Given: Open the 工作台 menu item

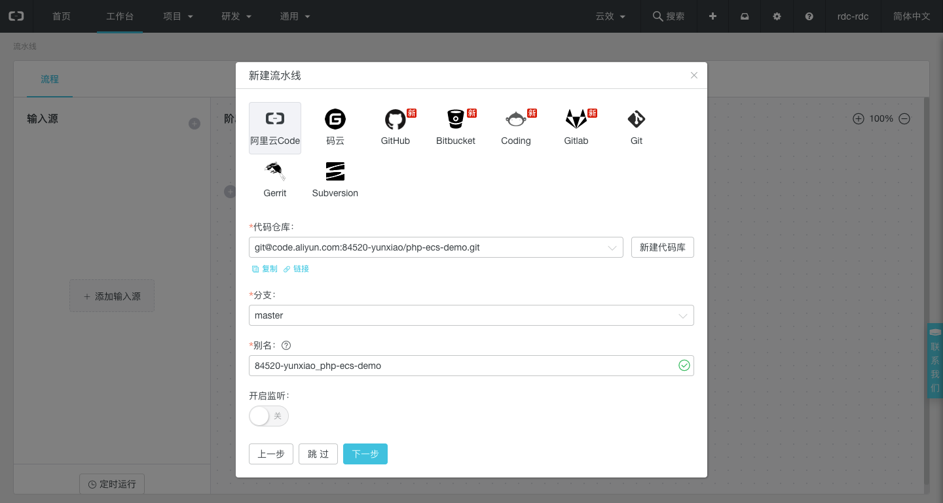Looking at the screenshot, I should (120, 16).
